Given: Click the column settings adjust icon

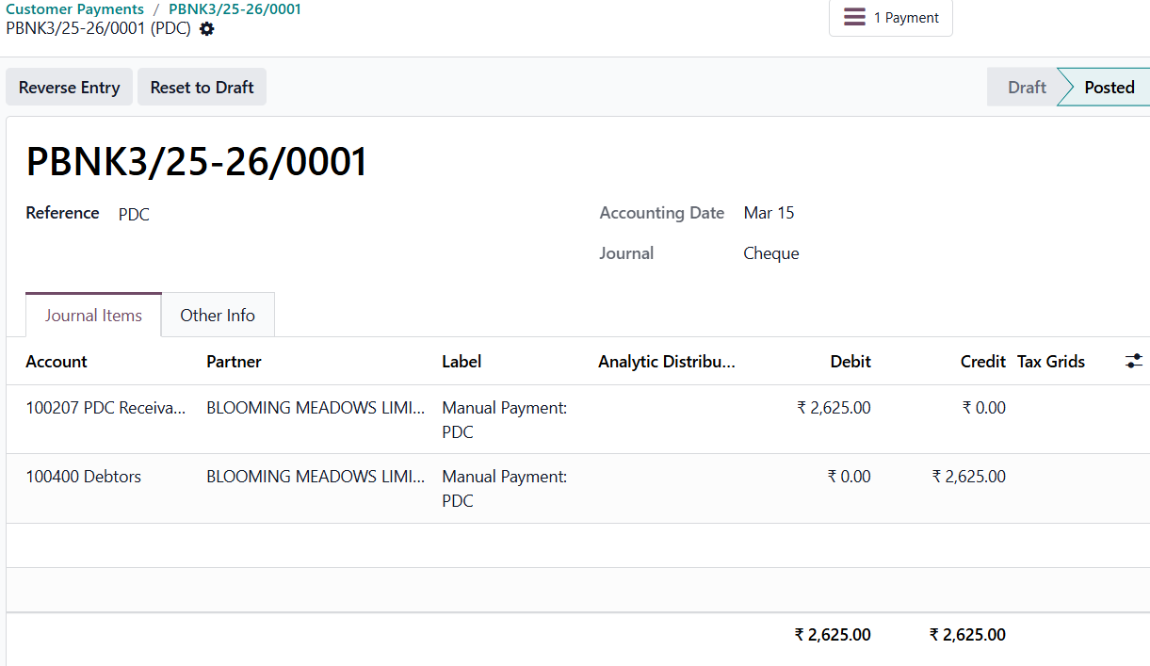Looking at the screenshot, I should (x=1133, y=361).
